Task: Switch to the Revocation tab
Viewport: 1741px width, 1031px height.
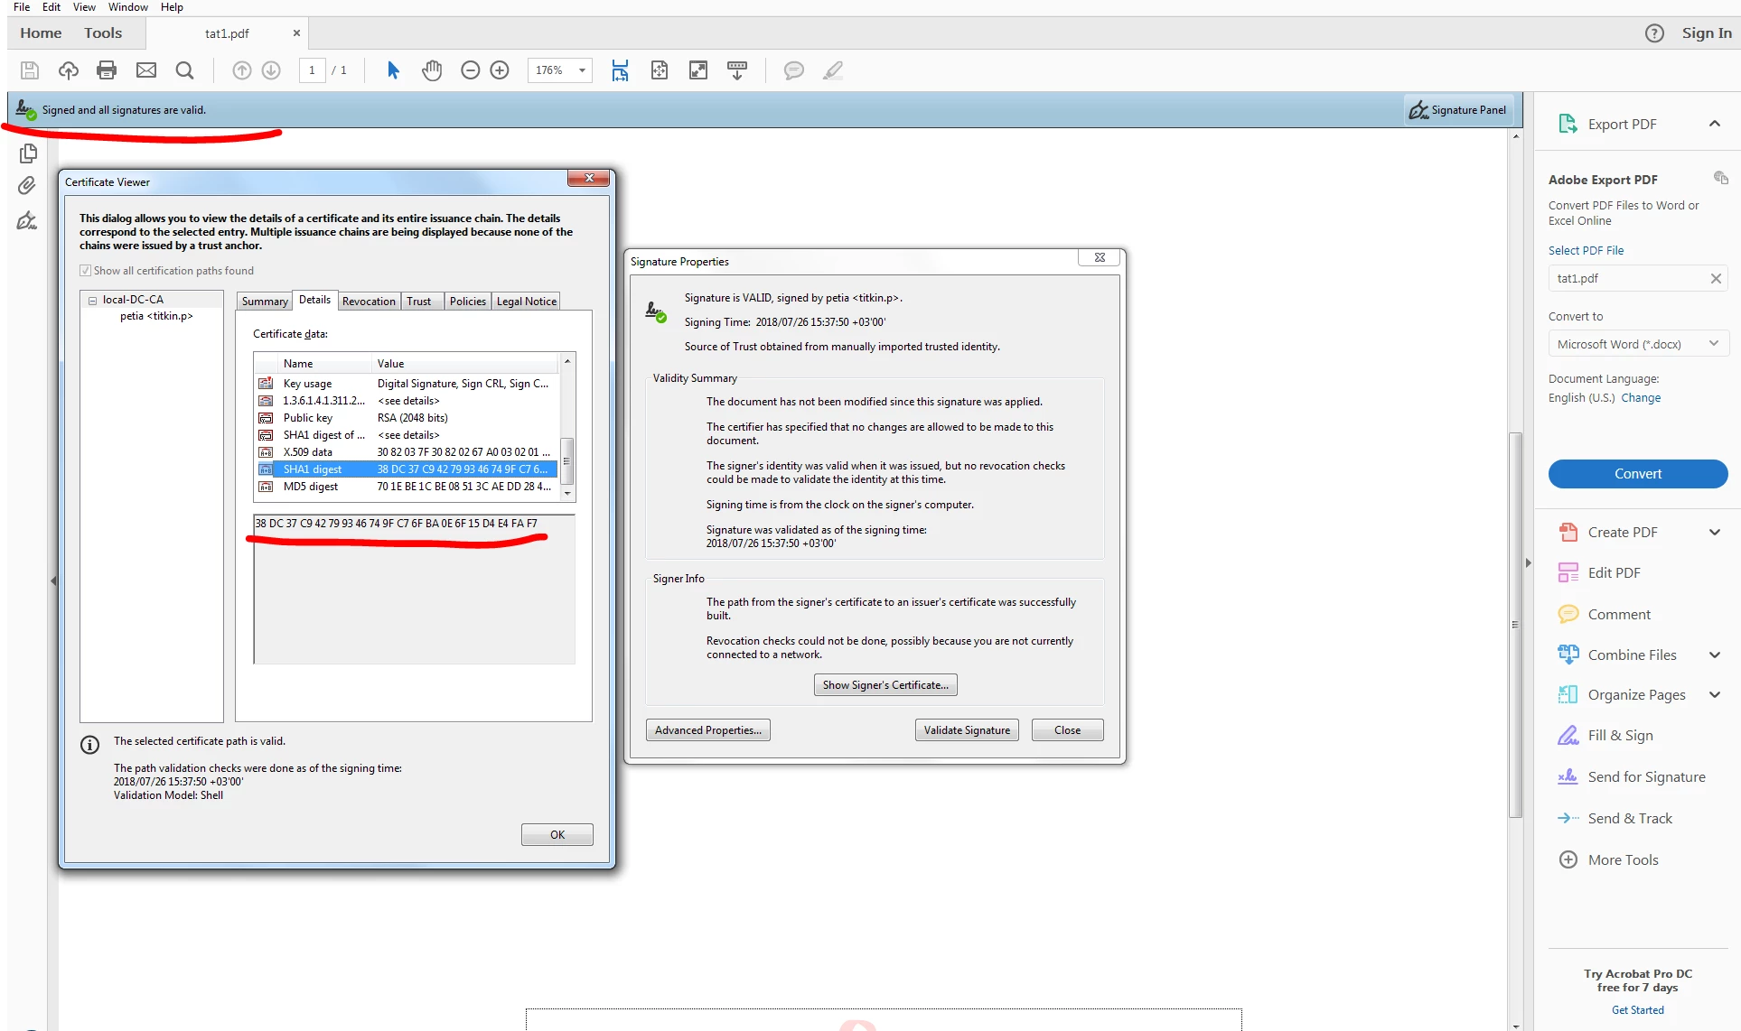Action: pos(369,302)
